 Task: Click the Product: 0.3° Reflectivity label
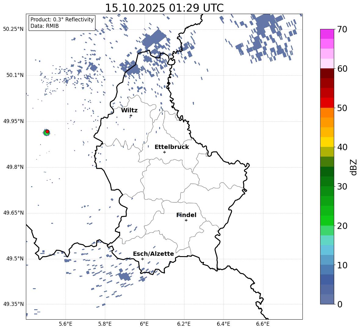pyautogui.click(x=62, y=20)
